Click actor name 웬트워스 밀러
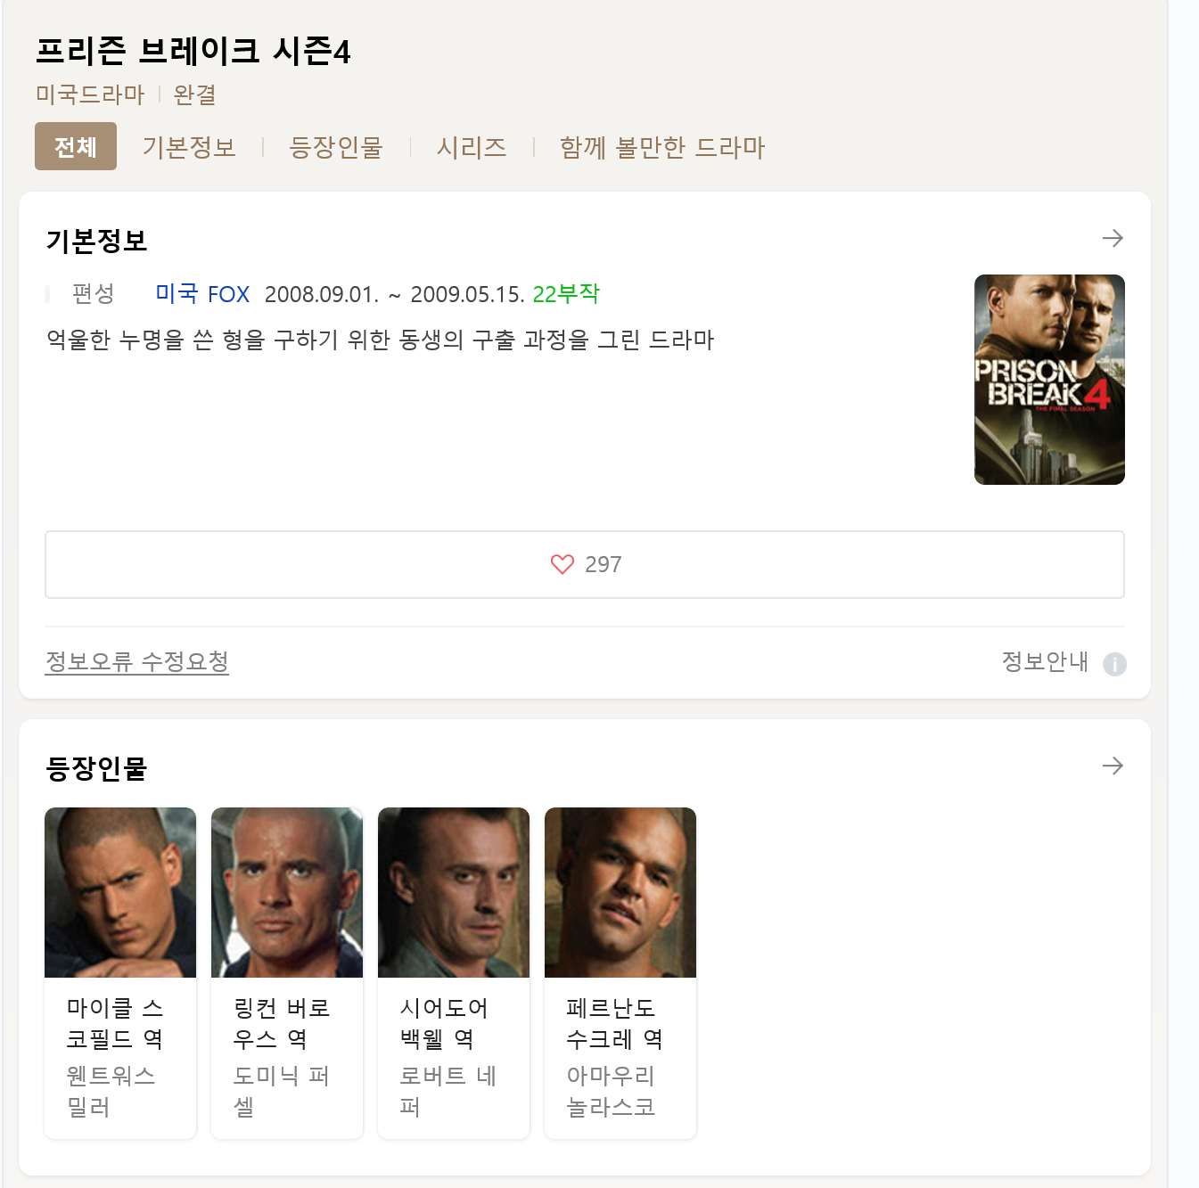 pos(111,1091)
